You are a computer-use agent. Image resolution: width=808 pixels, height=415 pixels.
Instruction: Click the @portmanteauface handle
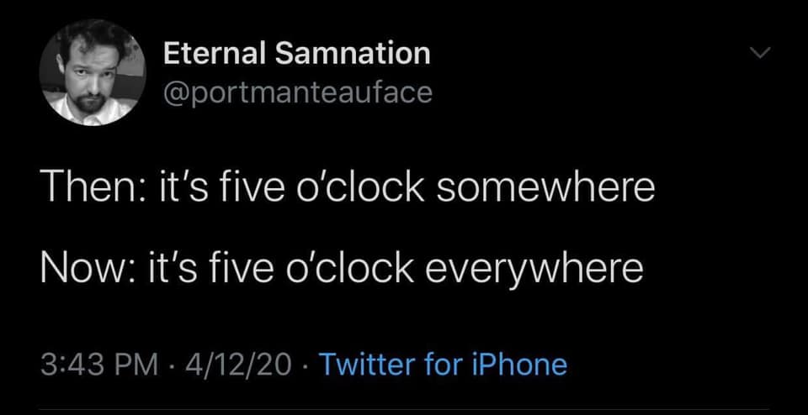pyautogui.click(x=297, y=91)
